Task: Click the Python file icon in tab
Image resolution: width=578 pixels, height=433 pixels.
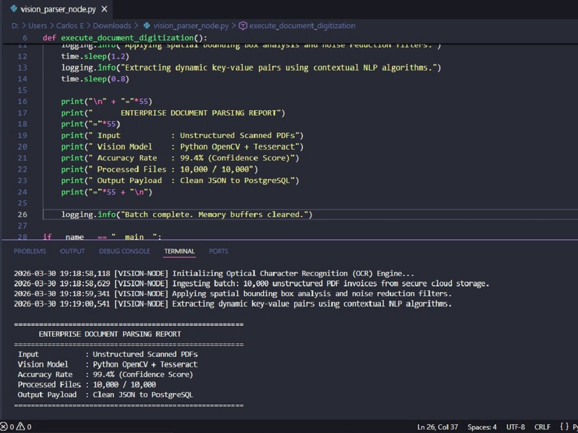Action: point(14,9)
